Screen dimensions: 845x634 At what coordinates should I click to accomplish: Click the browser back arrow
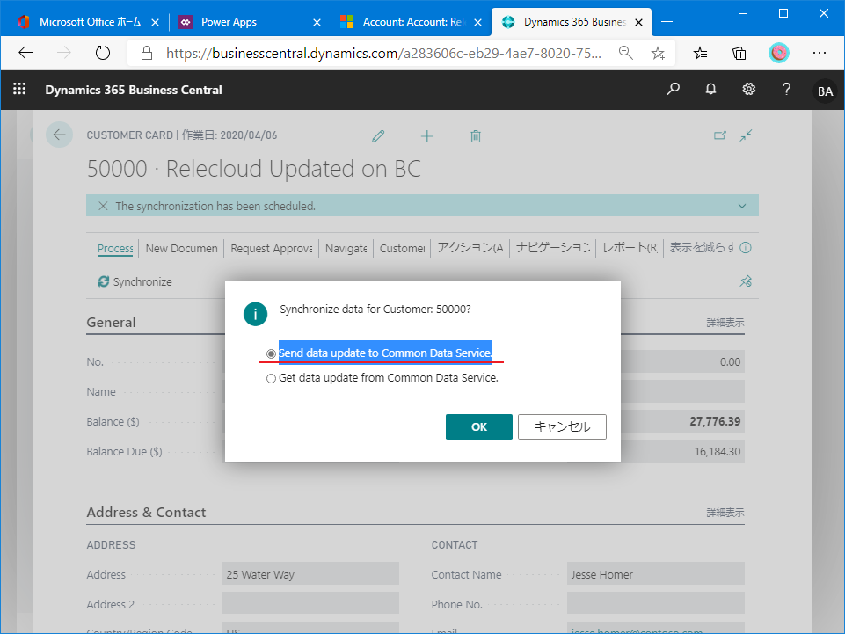tap(25, 53)
